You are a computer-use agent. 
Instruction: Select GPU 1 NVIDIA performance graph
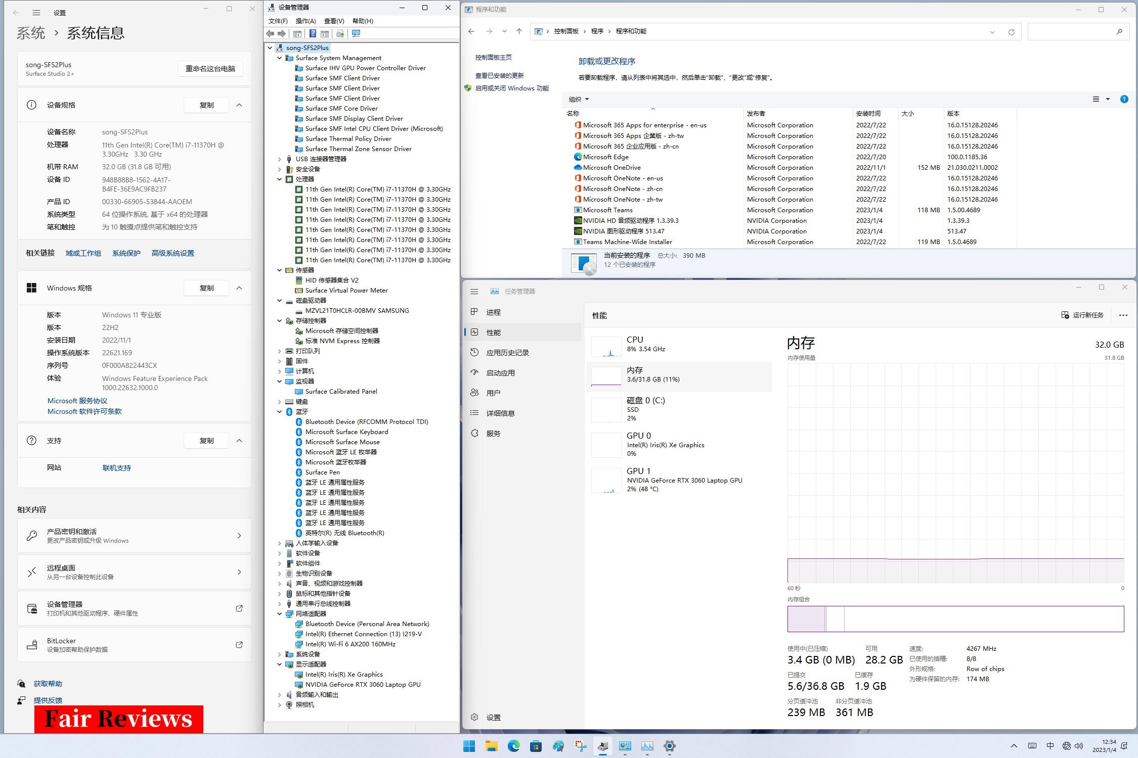[x=678, y=480]
